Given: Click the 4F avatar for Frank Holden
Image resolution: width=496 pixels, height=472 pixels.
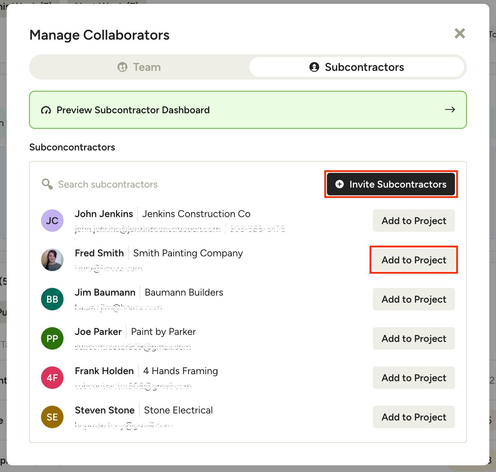Looking at the screenshot, I should [x=52, y=378].
